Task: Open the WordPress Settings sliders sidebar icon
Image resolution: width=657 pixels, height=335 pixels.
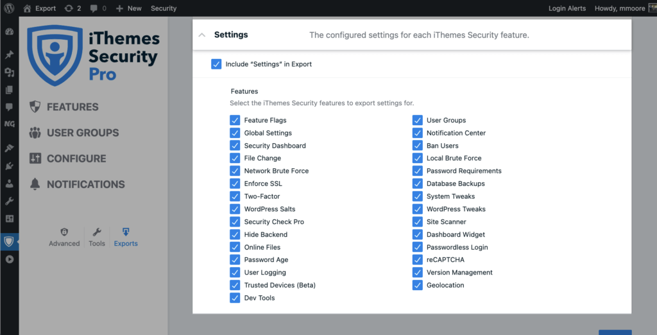Action: (x=9, y=219)
